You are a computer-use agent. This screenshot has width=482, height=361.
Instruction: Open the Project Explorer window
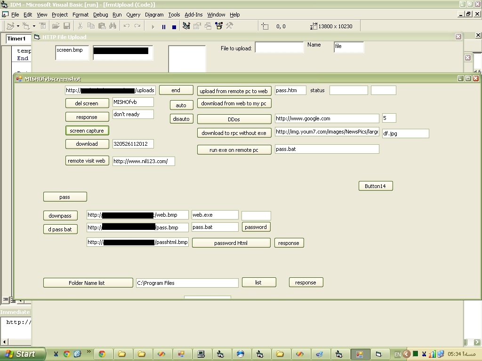[186, 26]
